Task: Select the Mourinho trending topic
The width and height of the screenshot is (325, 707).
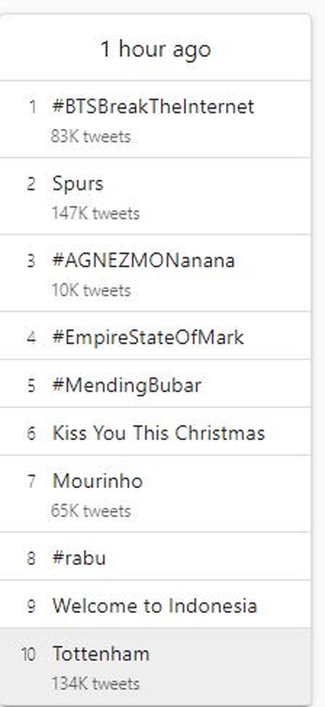Action: pos(97,481)
